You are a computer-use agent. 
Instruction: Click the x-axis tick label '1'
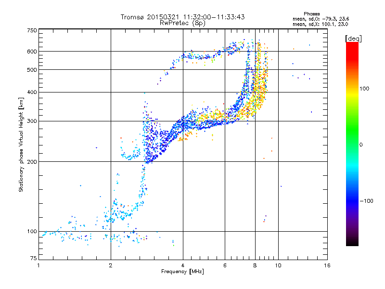coord(38,265)
